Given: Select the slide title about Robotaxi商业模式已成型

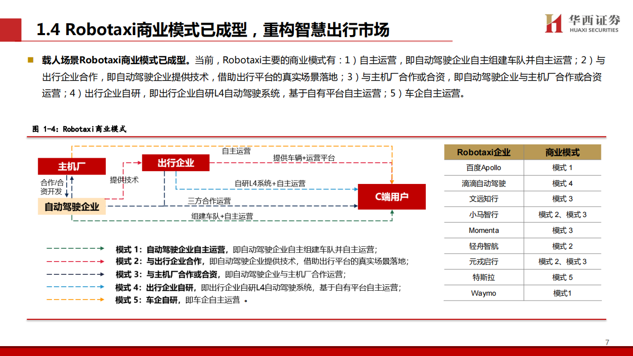Looking at the screenshot, I should pos(213,30).
